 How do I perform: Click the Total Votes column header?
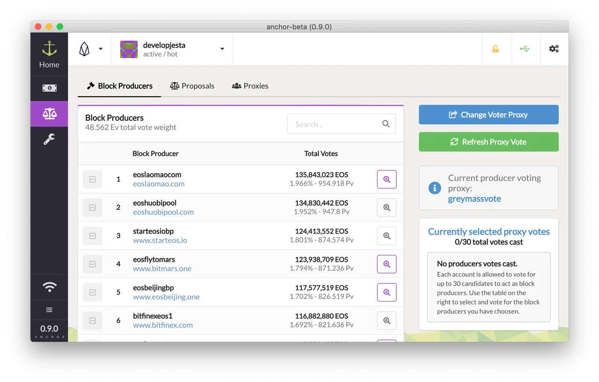click(321, 153)
